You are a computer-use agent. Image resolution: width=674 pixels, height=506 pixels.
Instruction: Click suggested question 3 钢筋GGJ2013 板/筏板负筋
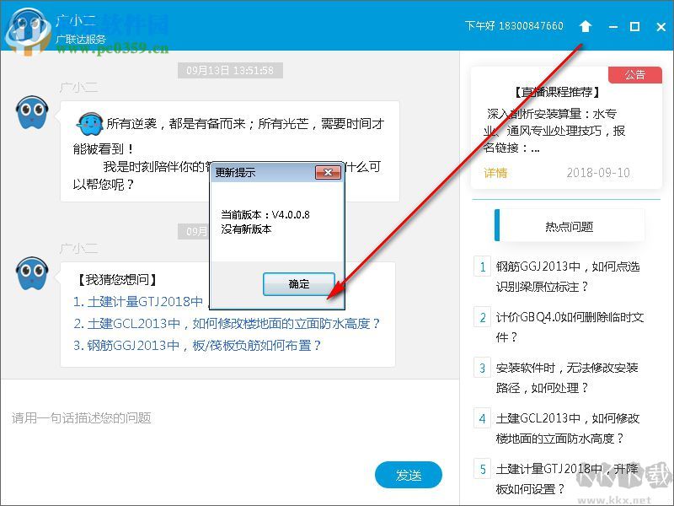[197, 346]
